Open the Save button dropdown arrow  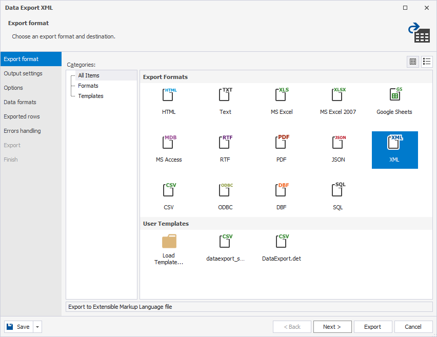pyautogui.click(x=38, y=327)
